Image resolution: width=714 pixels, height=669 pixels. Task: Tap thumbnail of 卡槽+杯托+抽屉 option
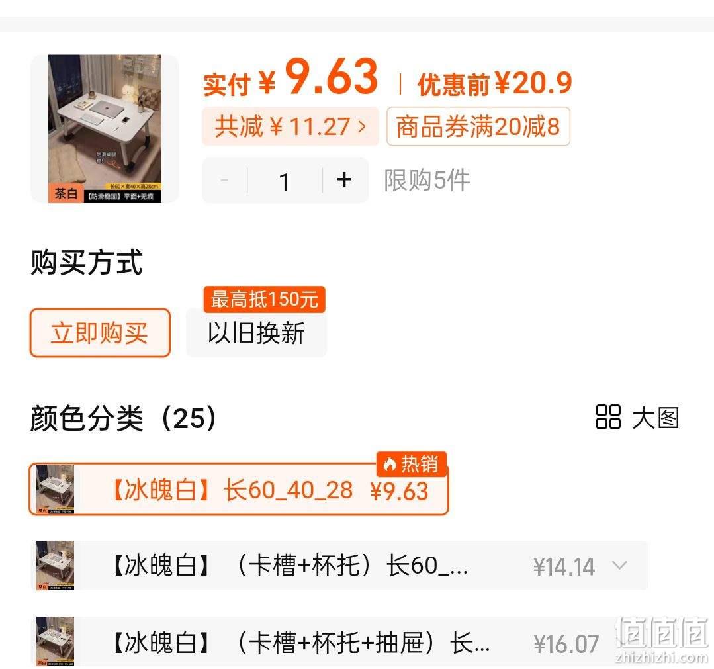[x=55, y=642]
